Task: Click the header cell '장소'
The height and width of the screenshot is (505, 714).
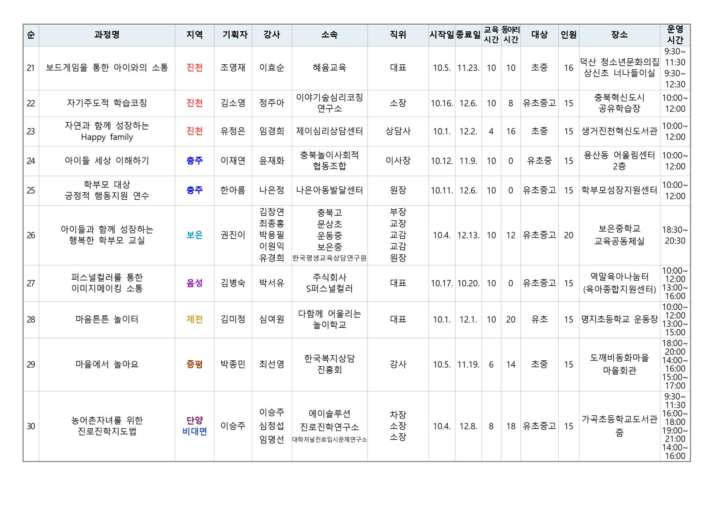Action: [x=619, y=35]
